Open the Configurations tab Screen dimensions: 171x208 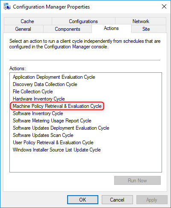pos(83,21)
